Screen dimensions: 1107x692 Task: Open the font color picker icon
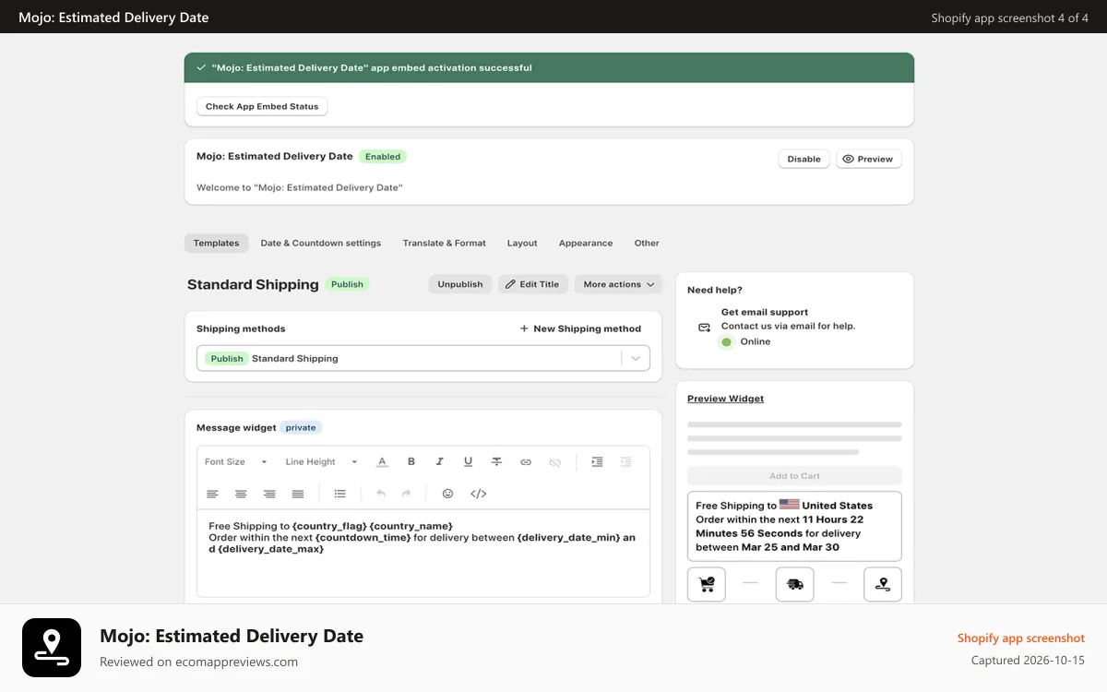pyautogui.click(x=382, y=462)
